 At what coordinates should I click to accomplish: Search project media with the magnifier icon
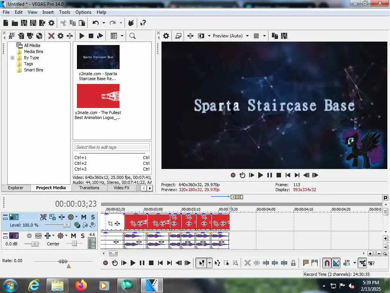tap(133, 36)
